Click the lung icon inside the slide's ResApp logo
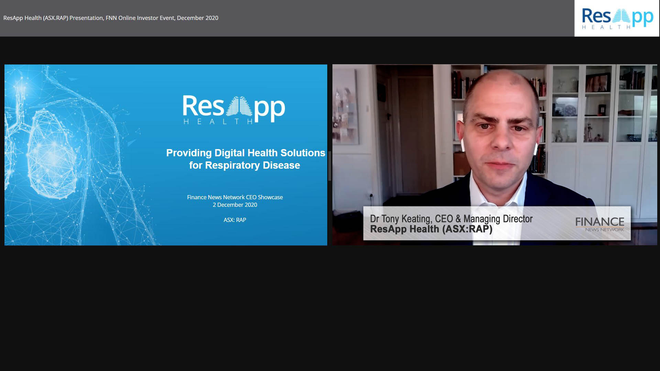The image size is (660, 371). 239,106
